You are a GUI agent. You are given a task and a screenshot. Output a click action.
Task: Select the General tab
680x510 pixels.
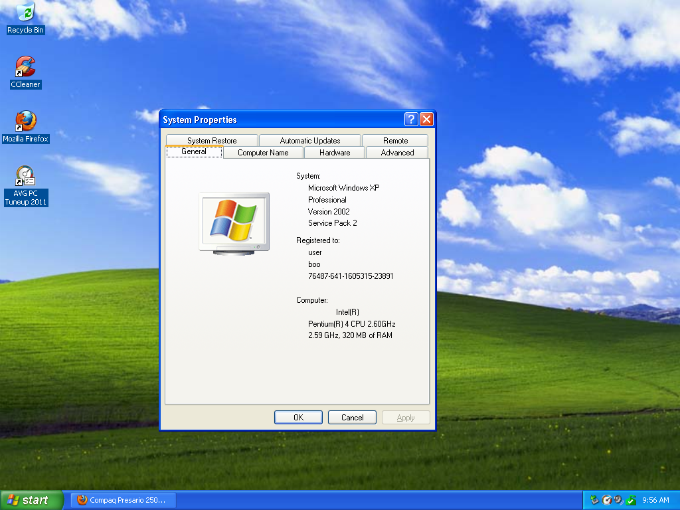pos(194,152)
